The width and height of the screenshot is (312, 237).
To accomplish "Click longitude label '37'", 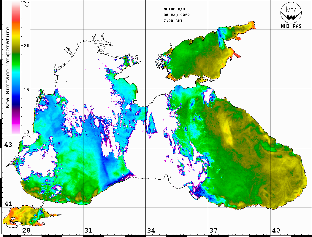I will pos(213,230).
